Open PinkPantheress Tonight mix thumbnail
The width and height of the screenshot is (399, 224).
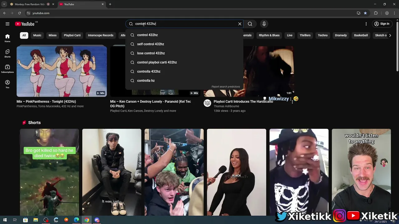pos(62,71)
